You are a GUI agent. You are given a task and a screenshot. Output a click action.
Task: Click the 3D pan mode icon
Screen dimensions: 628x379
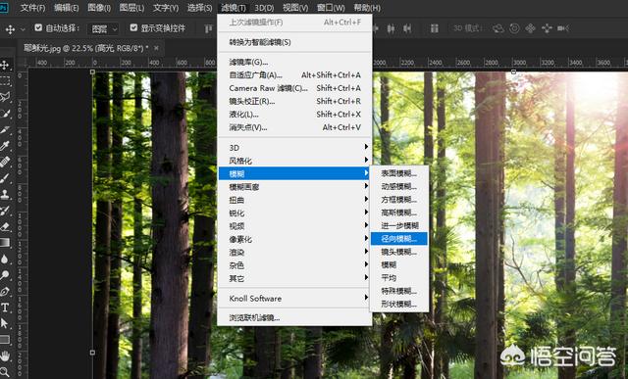pos(530,28)
